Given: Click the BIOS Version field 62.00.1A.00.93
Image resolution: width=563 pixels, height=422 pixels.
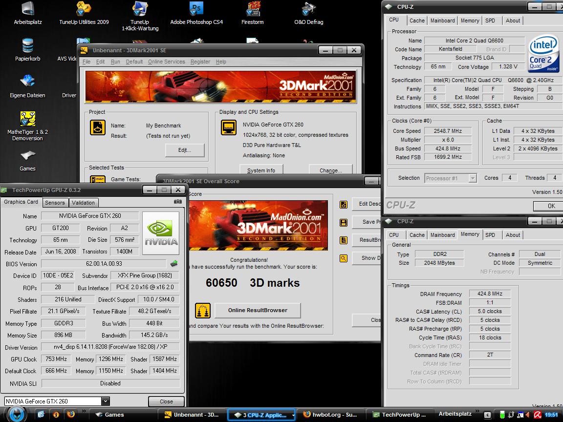Looking at the screenshot, I should click(x=104, y=264).
